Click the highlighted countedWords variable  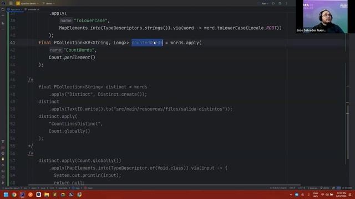(x=147, y=43)
